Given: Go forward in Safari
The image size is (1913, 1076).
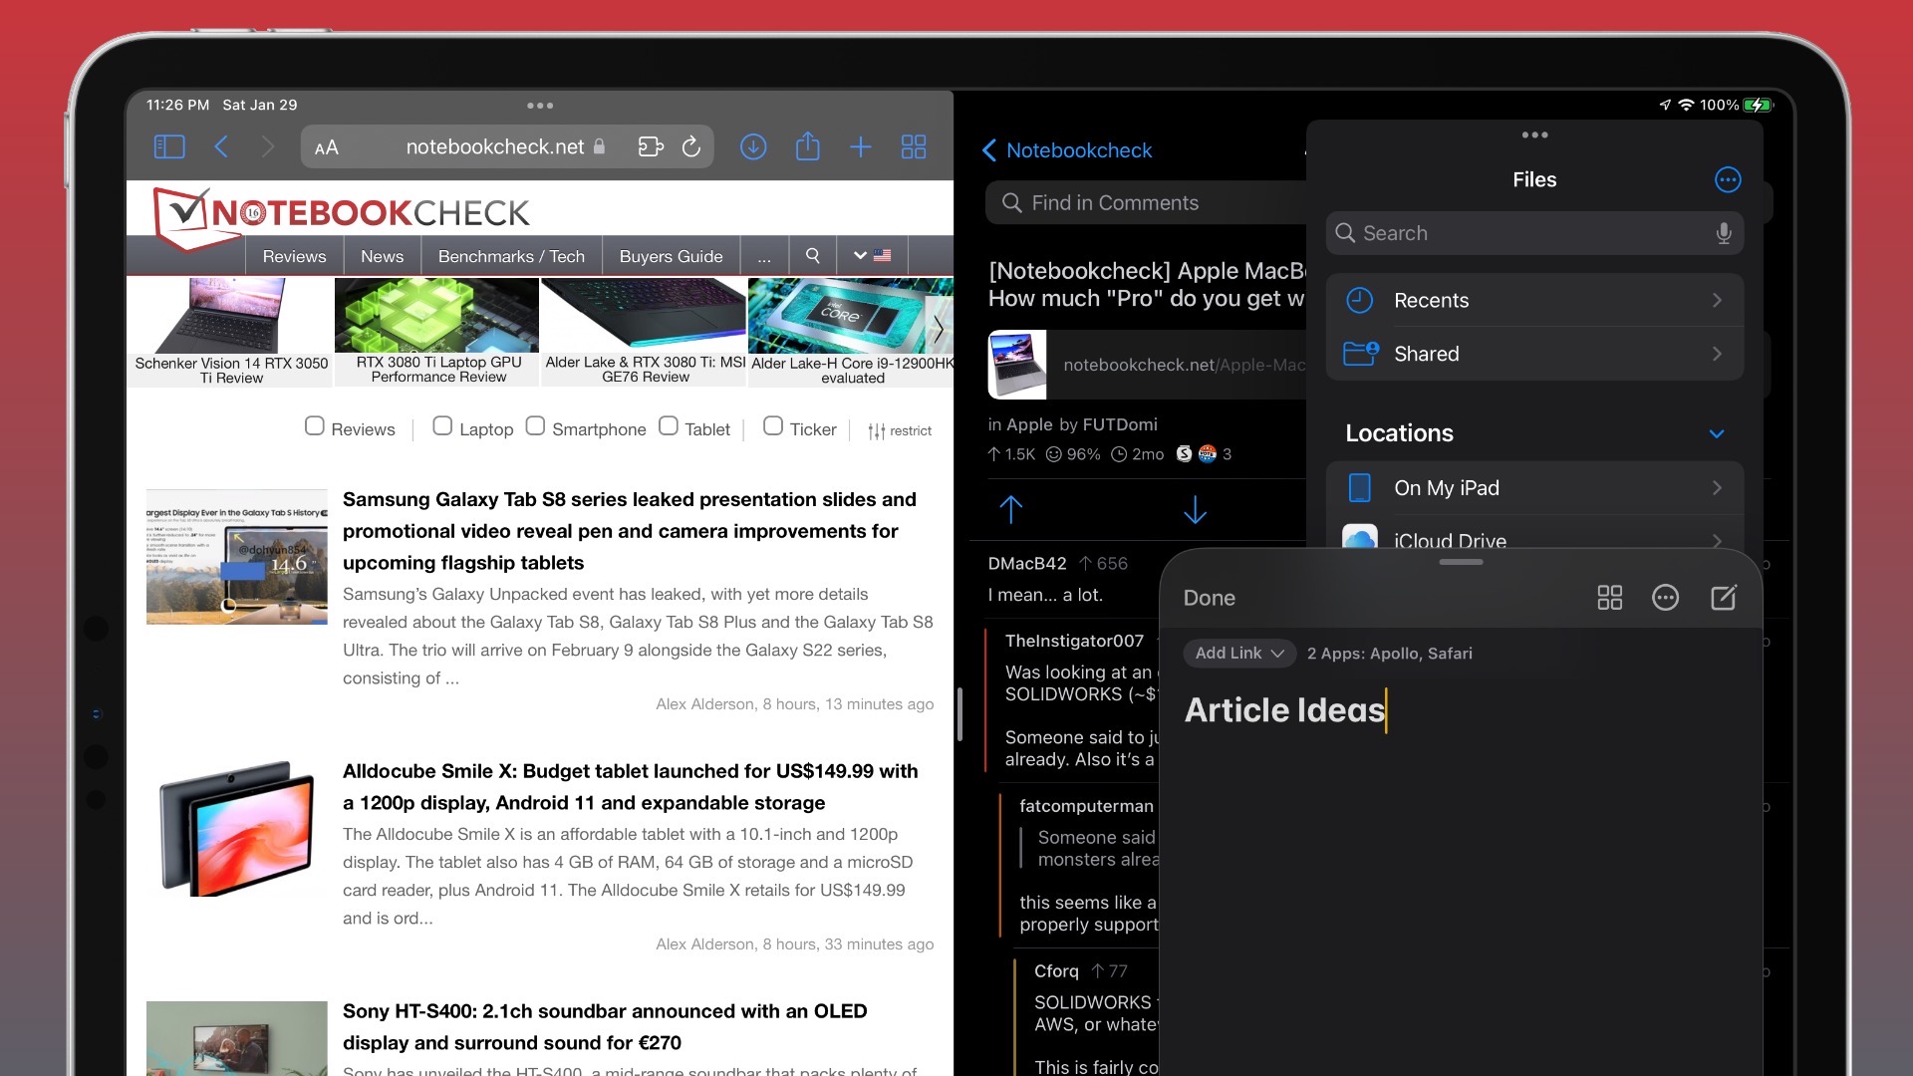Looking at the screenshot, I should click(267, 147).
